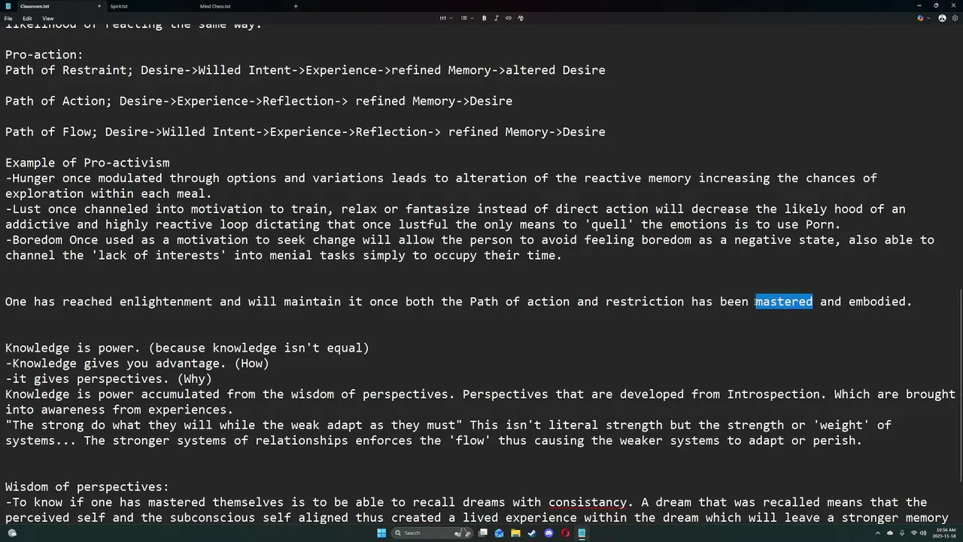This screenshot has height=542, width=963.
Task: Show hidden system tray icons
Action: pyautogui.click(x=879, y=533)
